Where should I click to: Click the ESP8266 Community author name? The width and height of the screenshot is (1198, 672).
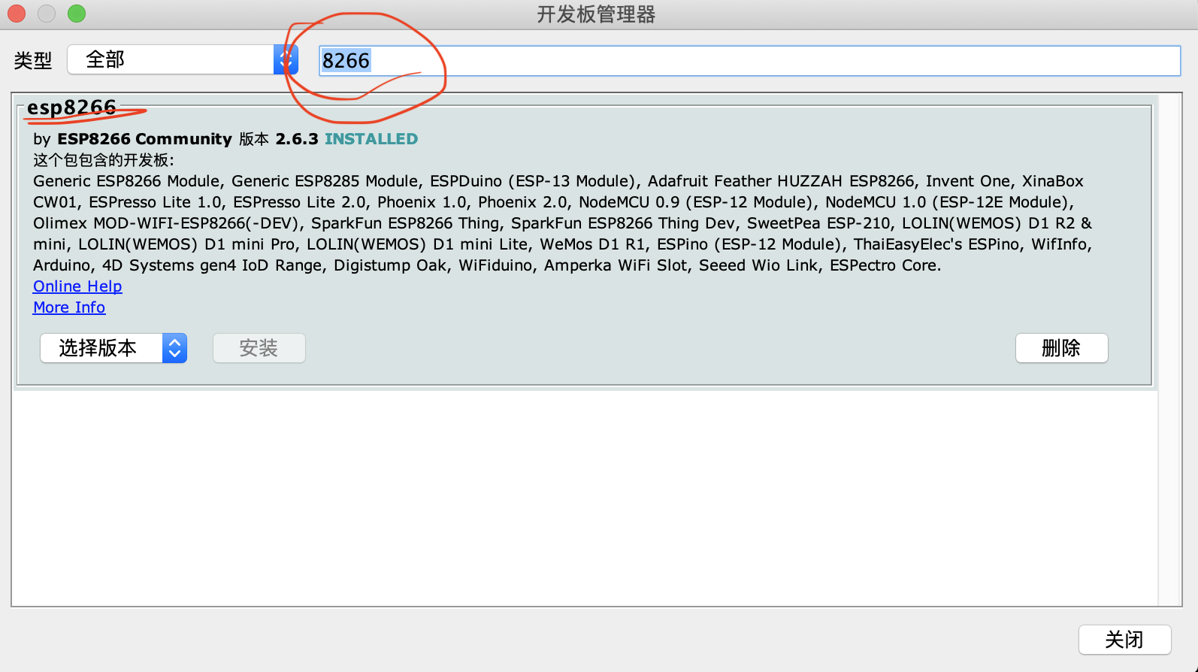point(144,139)
